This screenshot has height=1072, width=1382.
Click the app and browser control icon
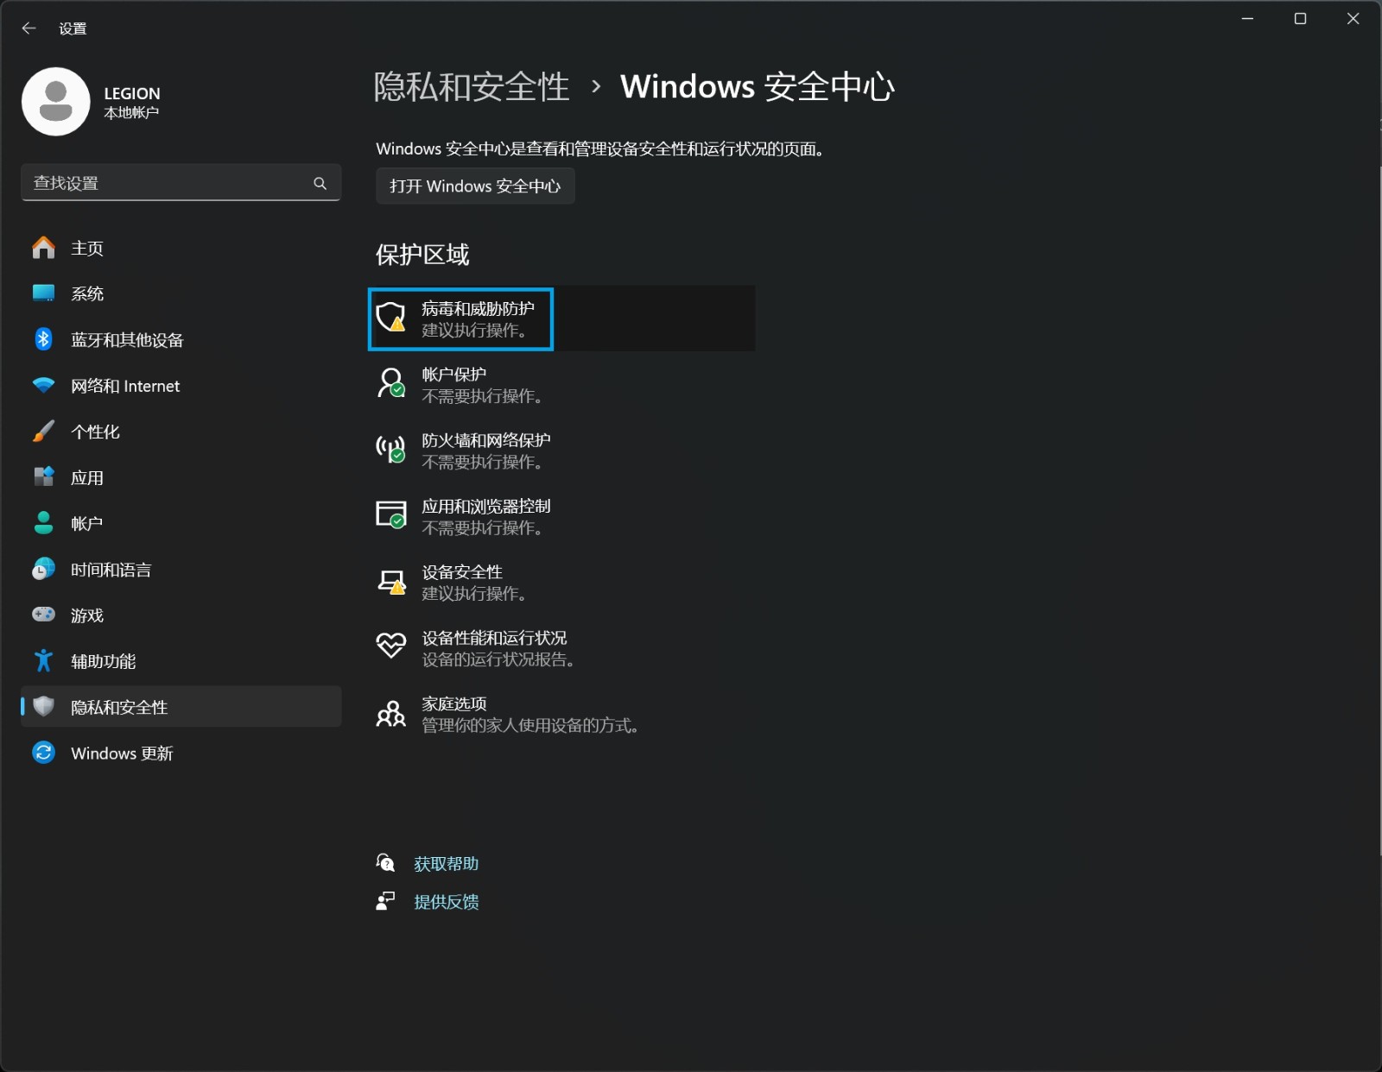coord(391,515)
